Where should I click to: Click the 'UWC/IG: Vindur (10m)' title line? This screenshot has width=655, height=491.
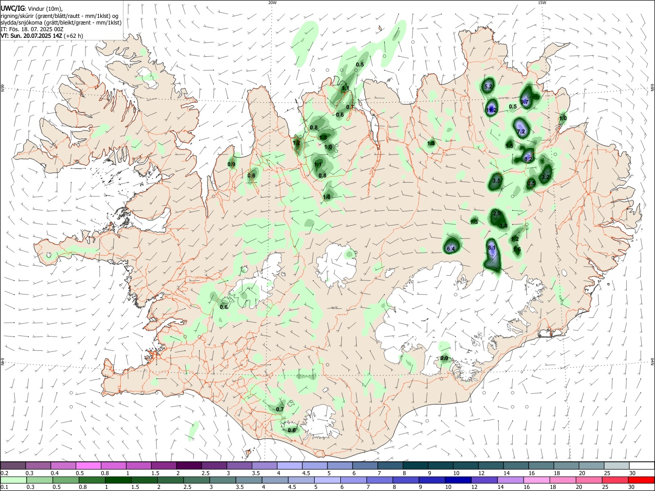pyautogui.click(x=32, y=9)
